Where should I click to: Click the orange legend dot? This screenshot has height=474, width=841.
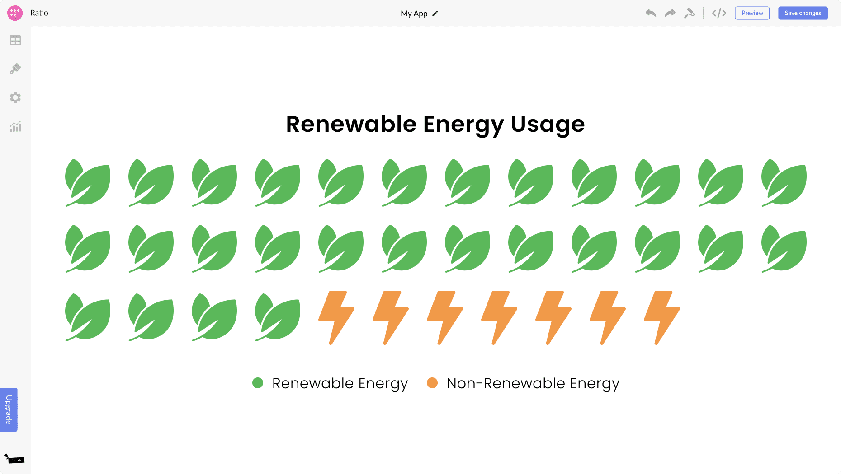[432, 383]
